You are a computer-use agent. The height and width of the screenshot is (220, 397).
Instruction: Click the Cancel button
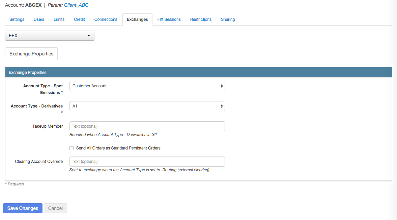[x=55, y=208]
